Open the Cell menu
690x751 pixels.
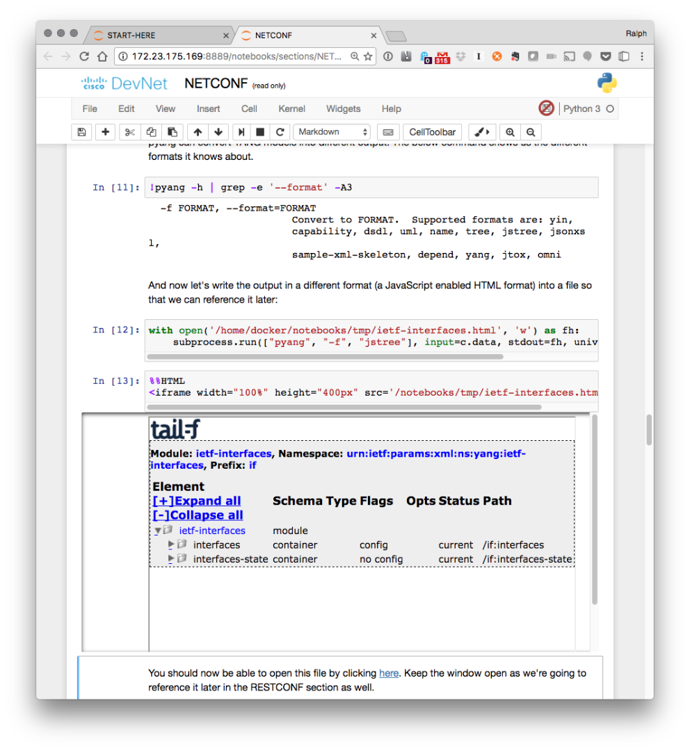point(249,108)
